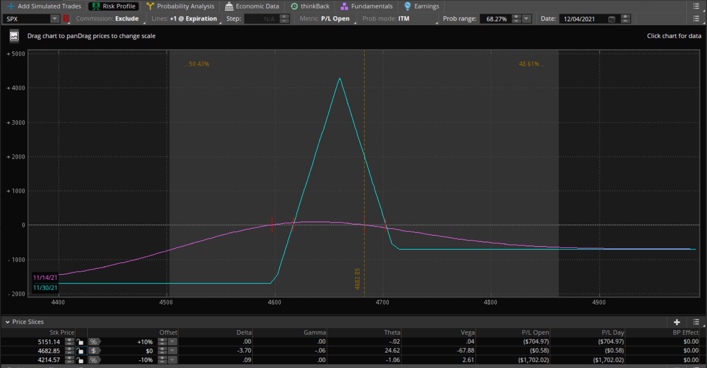
Task: Click the Offset column header
Action: tap(168, 332)
